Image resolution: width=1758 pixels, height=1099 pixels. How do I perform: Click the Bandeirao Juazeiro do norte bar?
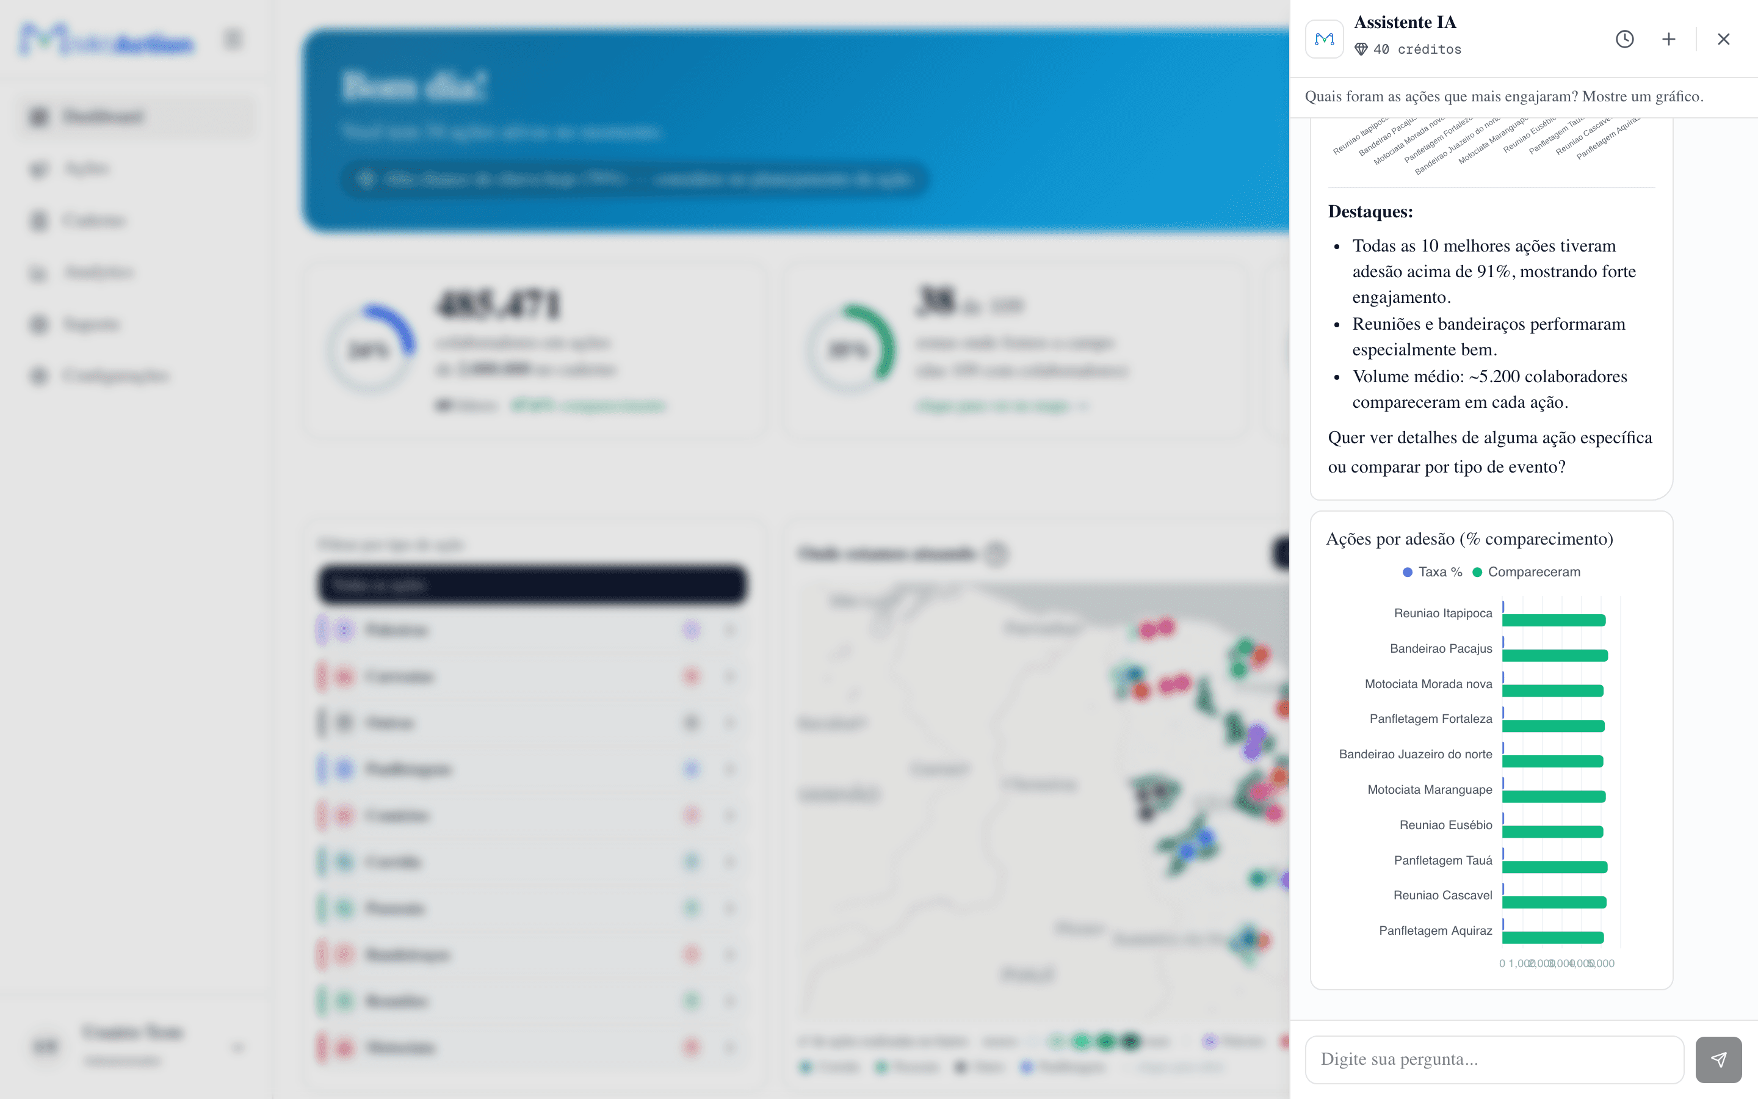pyautogui.click(x=1552, y=762)
